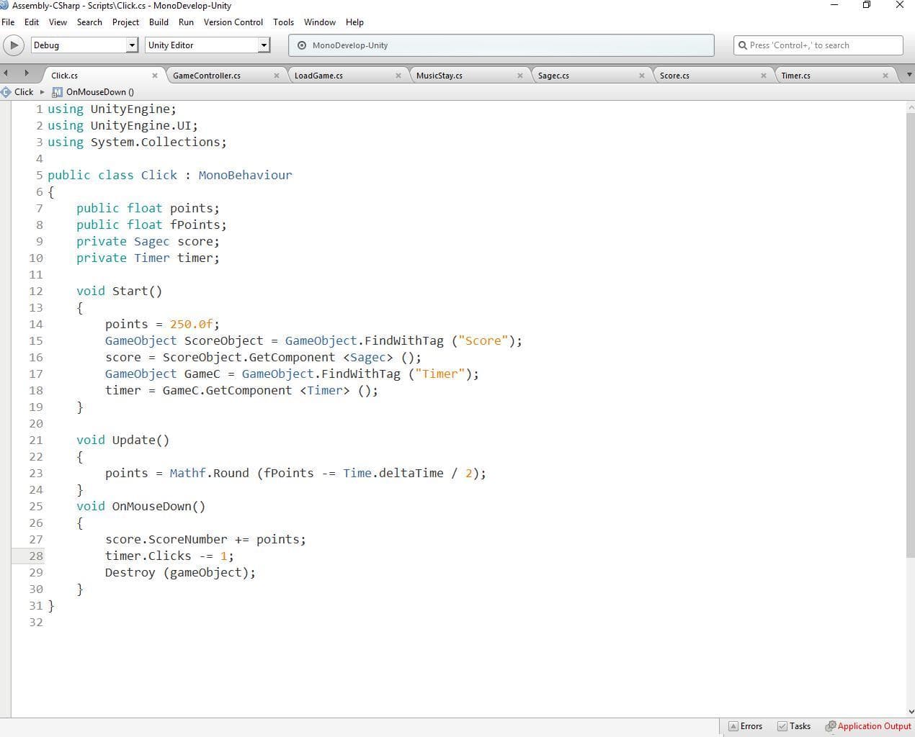Click 'System.Collections' on line 3
915x737 pixels.
[155, 143]
